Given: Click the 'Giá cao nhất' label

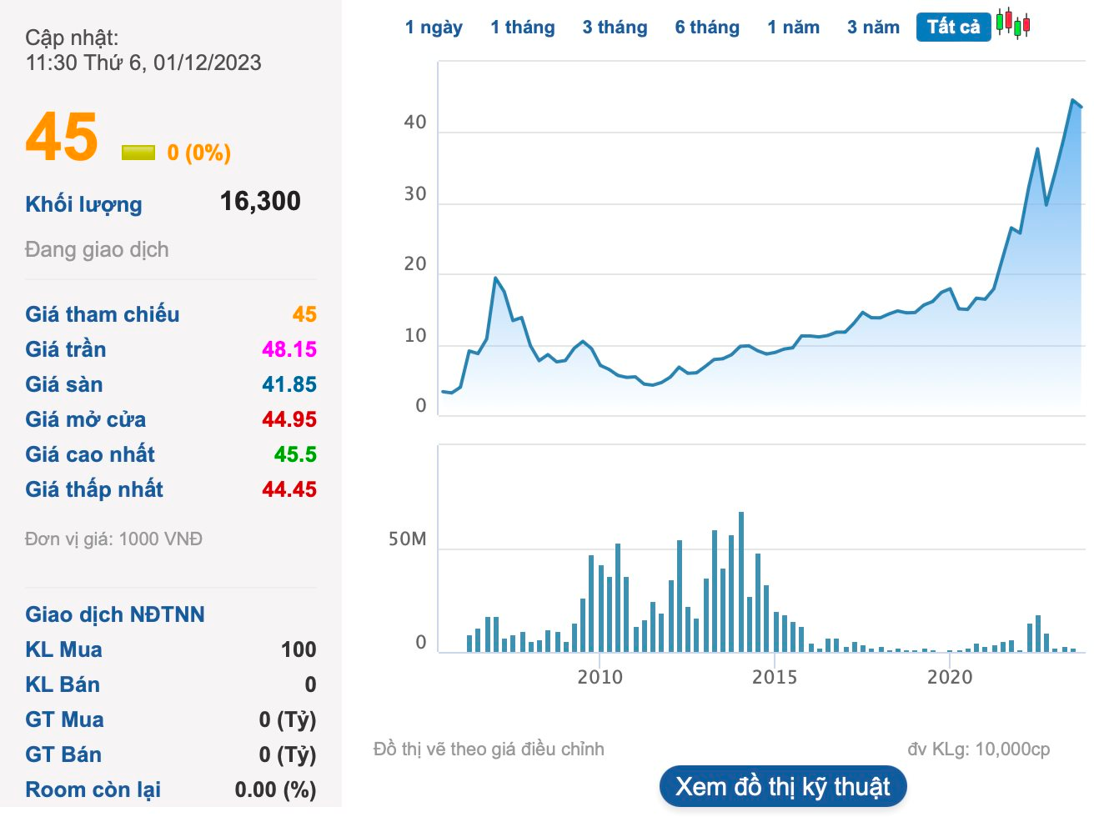Looking at the screenshot, I should (x=90, y=454).
